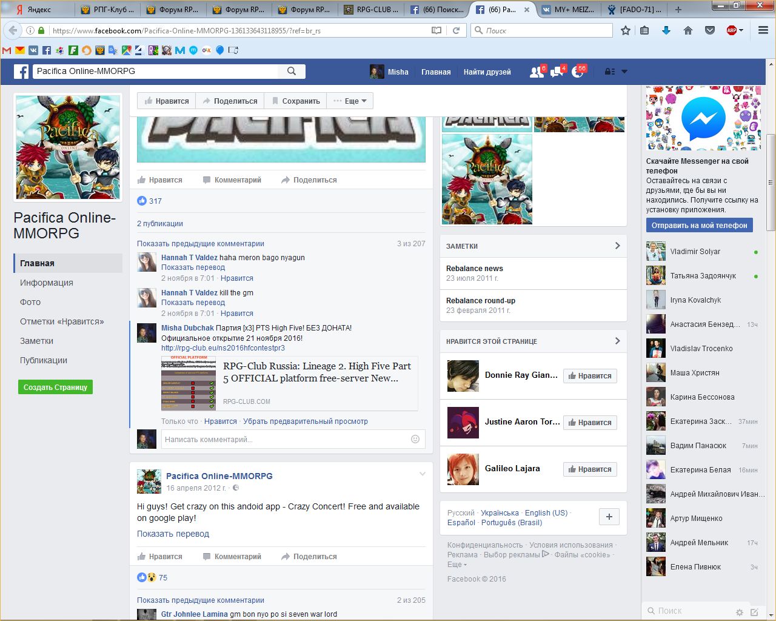776x621 pixels.
Task: Open the downloads arrow icon
Action: pyautogui.click(x=666, y=30)
